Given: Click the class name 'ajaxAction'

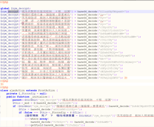Looking at the screenshot, I should point(17,90).
